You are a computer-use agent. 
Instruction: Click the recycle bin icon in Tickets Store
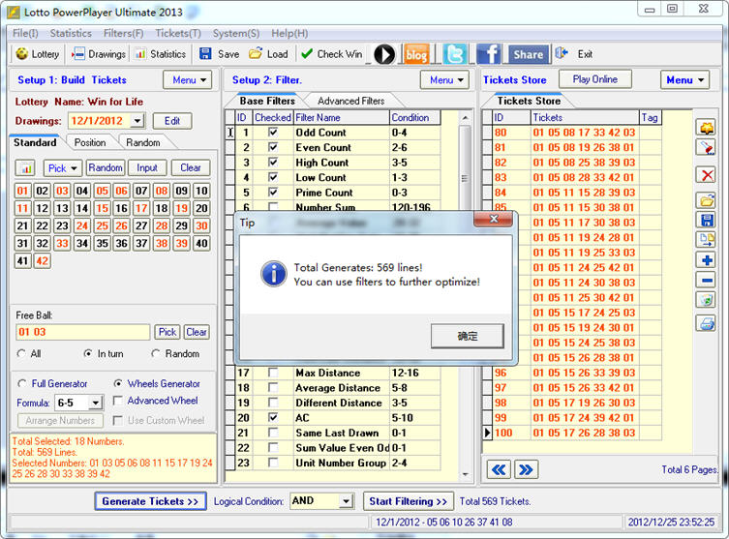click(706, 300)
